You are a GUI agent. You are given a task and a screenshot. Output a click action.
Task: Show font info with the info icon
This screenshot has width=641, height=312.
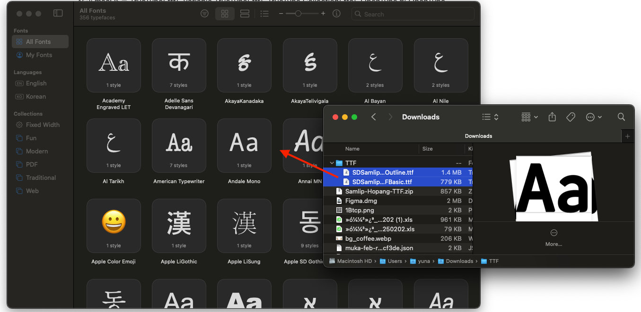(336, 14)
